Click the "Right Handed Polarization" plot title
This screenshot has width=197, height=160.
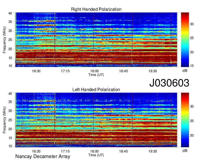[96, 9]
